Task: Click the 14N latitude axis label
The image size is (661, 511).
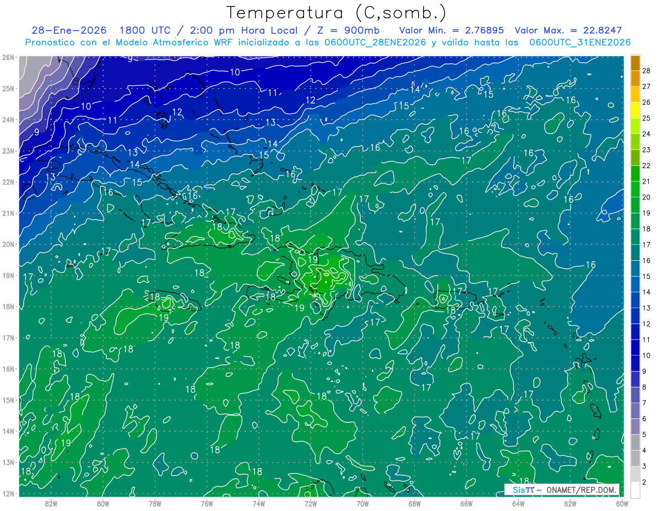Action: click(8, 431)
